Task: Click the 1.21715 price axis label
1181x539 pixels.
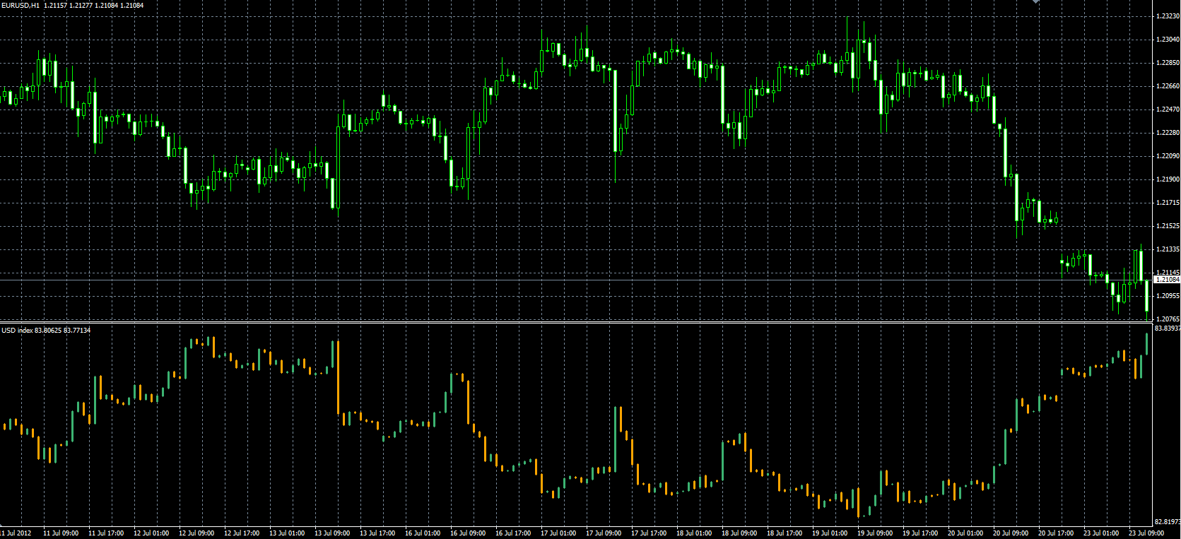Action: click(x=1168, y=203)
